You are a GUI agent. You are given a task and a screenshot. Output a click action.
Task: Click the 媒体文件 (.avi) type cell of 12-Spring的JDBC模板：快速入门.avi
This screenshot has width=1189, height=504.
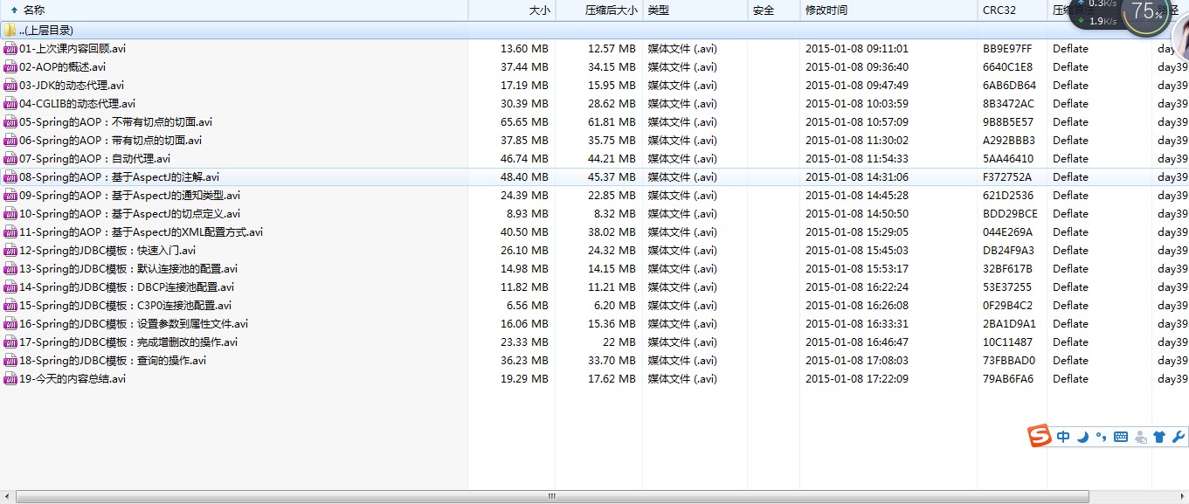(x=681, y=251)
